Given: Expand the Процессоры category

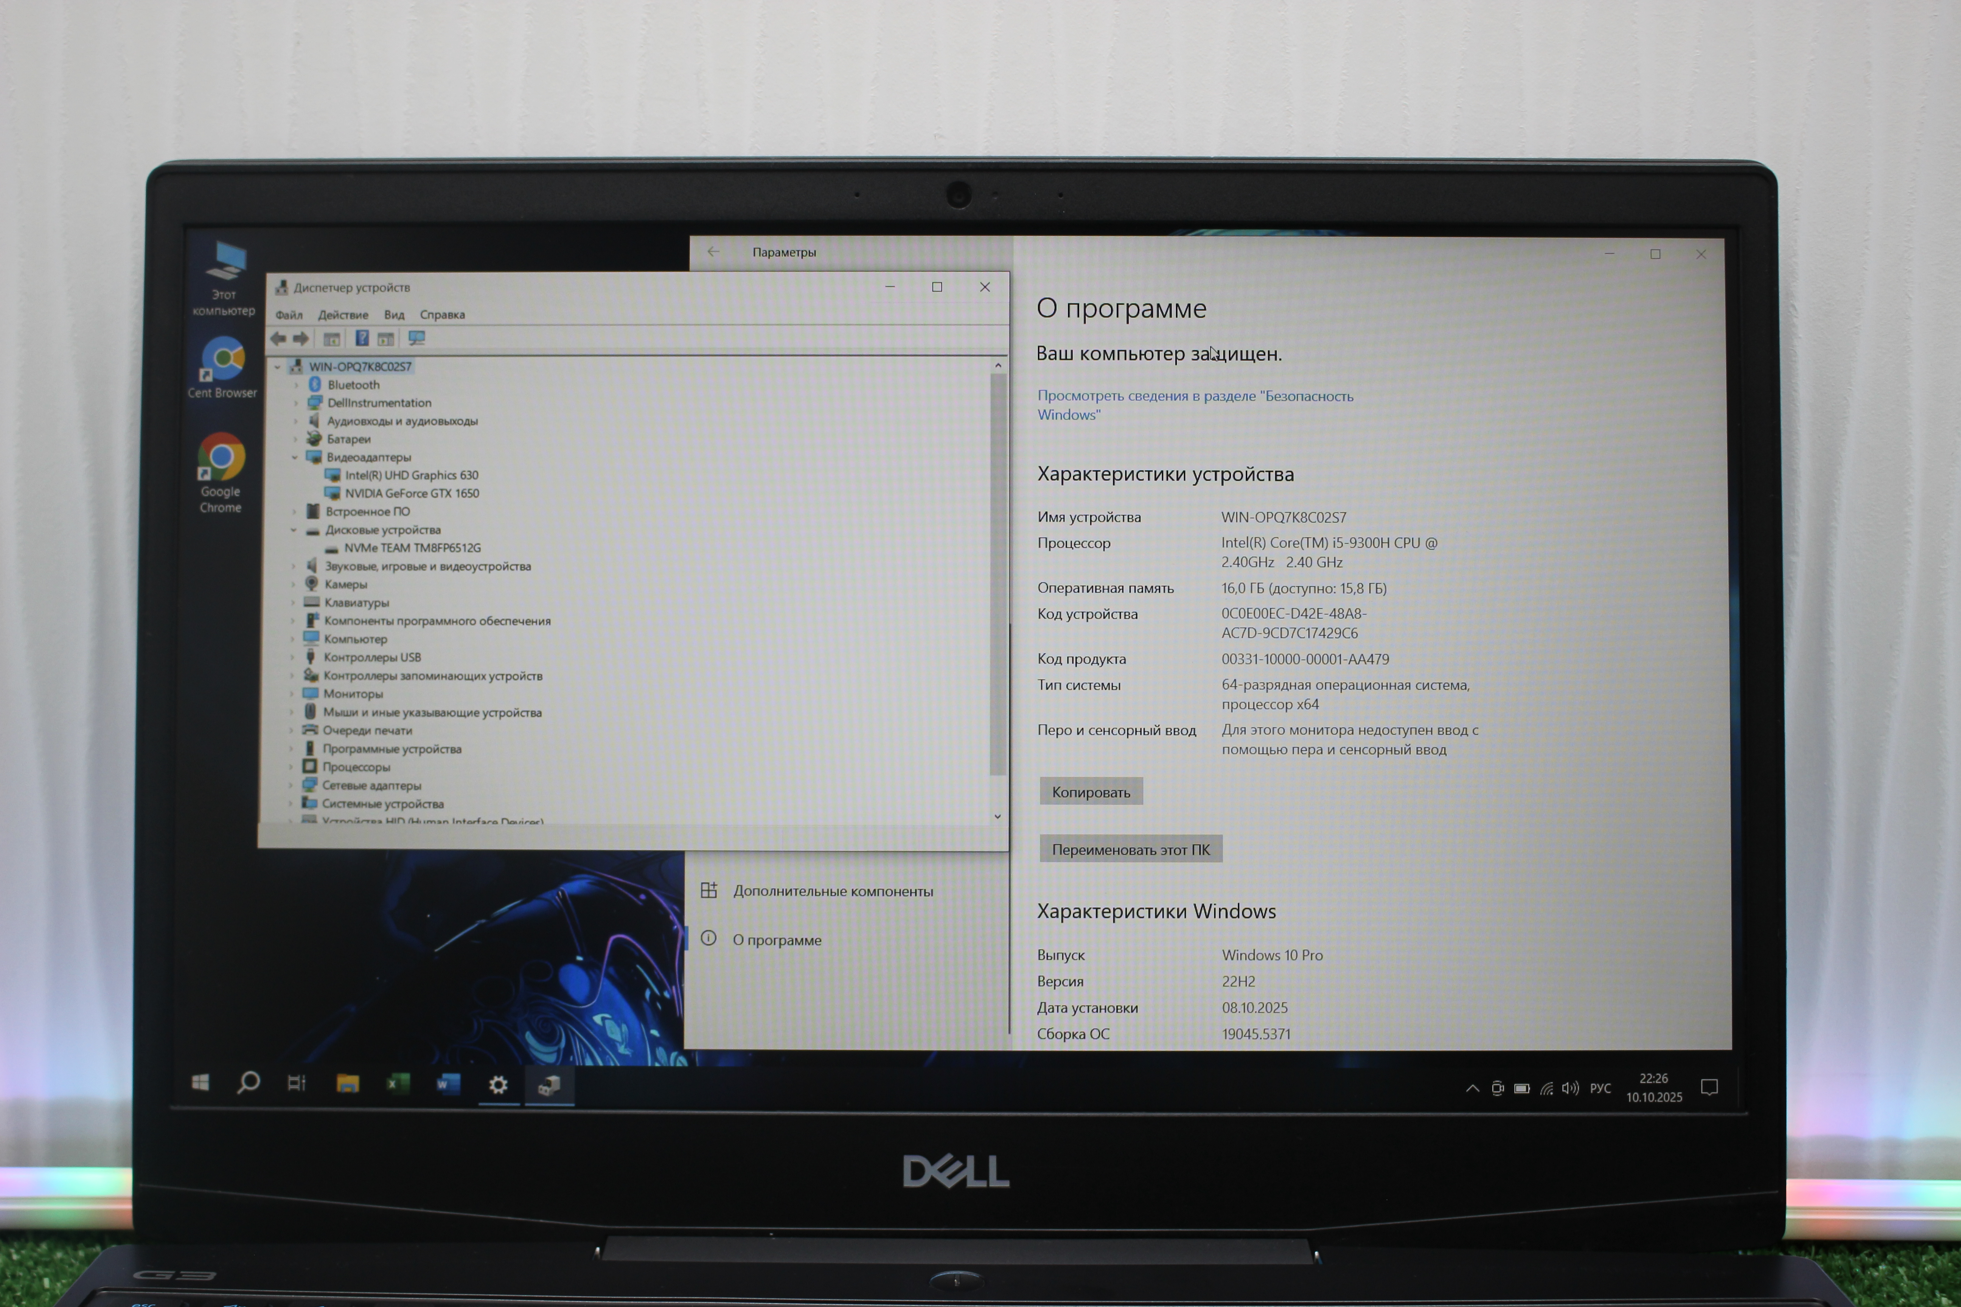Looking at the screenshot, I should (x=291, y=767).
